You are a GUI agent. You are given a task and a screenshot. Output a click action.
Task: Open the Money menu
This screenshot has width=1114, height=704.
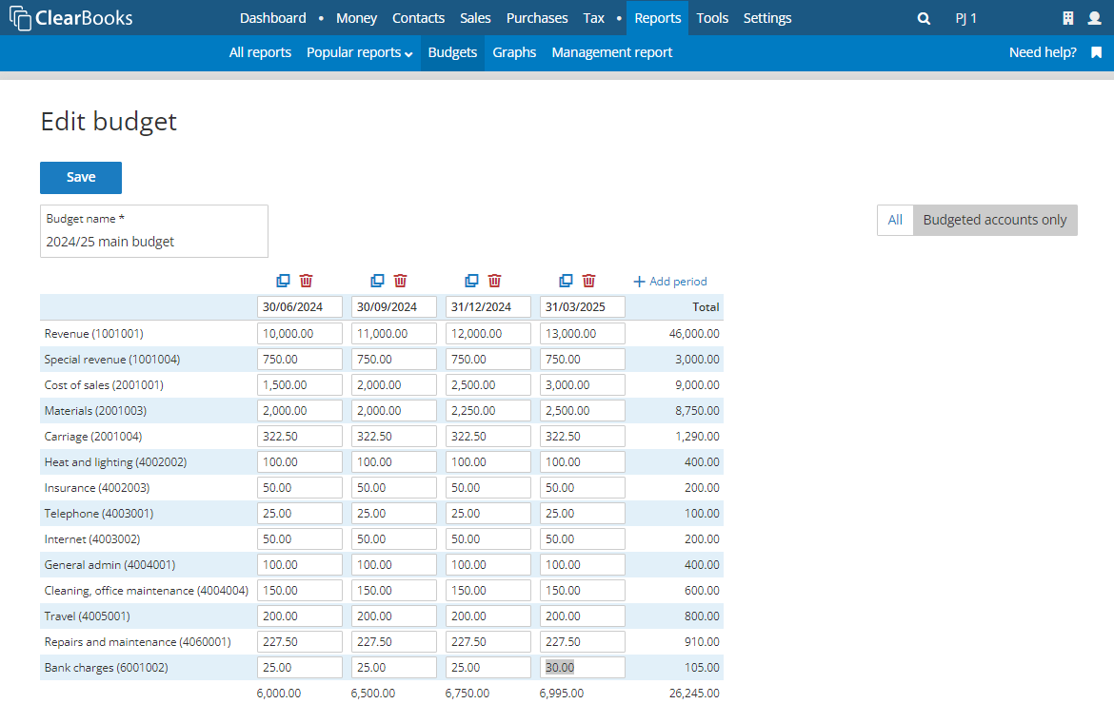(x=357, y=18)
